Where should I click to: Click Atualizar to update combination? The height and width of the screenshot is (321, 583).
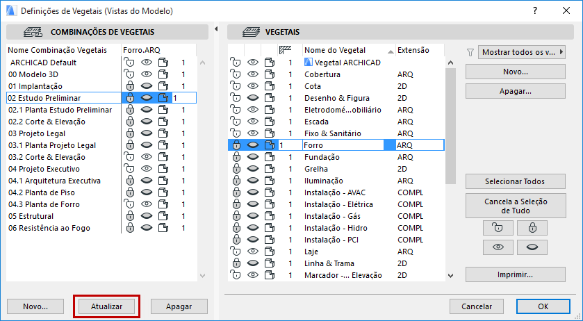pyautogui.click(x=107, y=306)
